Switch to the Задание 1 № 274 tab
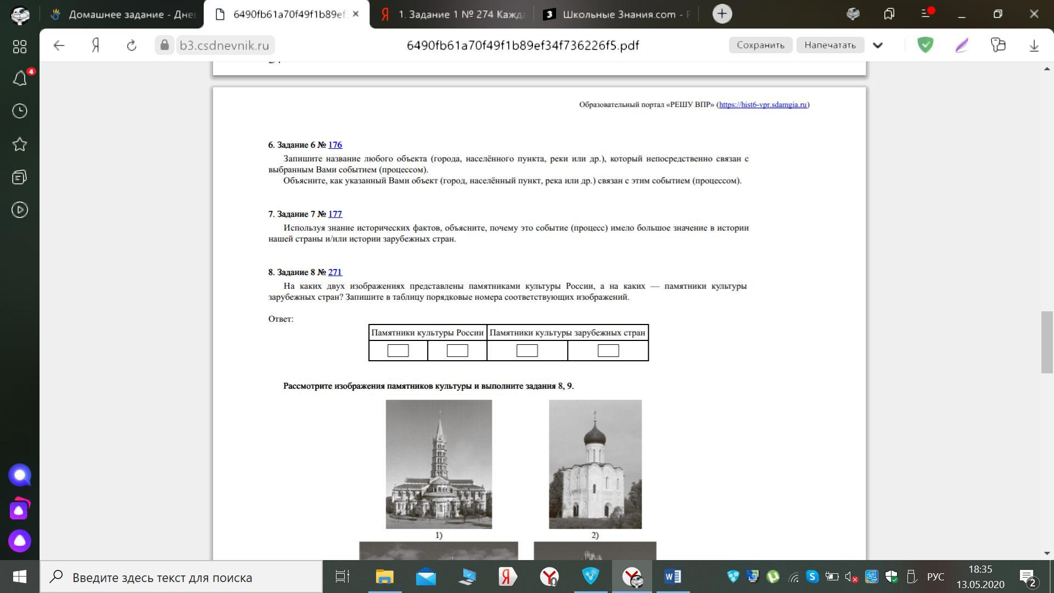Viewport: 1054px width, 593px height. click(452, 14)
